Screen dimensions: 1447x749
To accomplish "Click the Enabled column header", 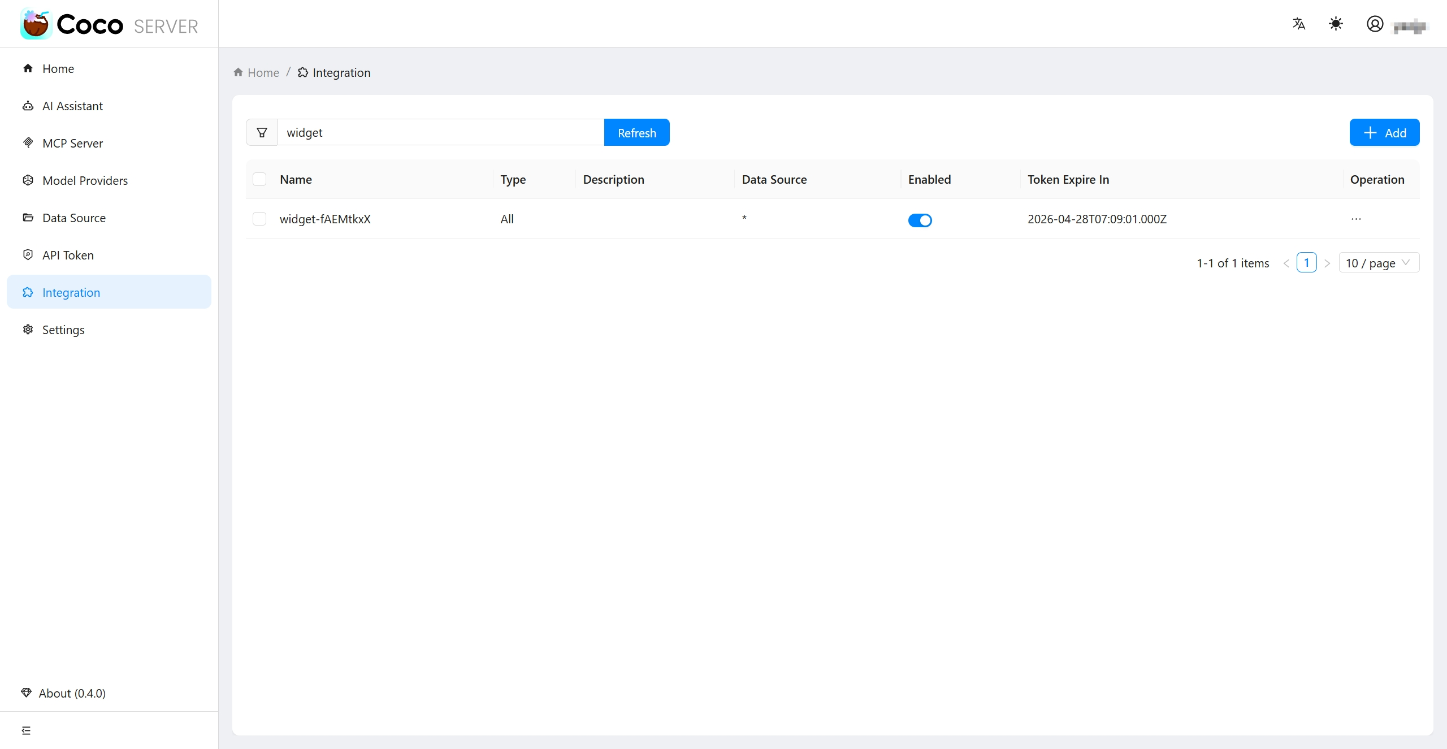I will pos(929,179).
